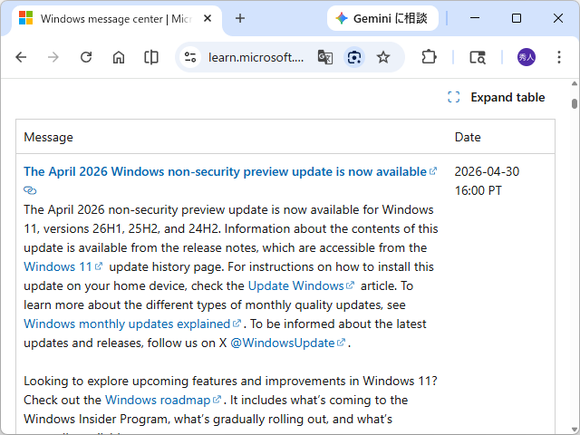Viewport: 580px width, 435px height.
Task: Open the Extensions puzzle icon
Action: [429, 57]
